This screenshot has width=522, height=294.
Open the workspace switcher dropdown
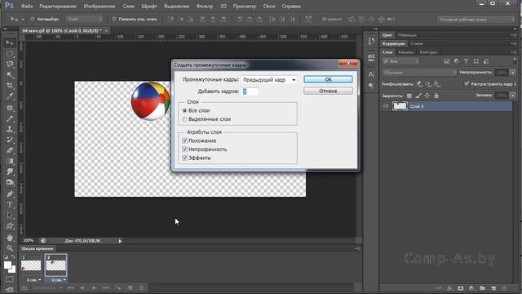coord(476,20)
